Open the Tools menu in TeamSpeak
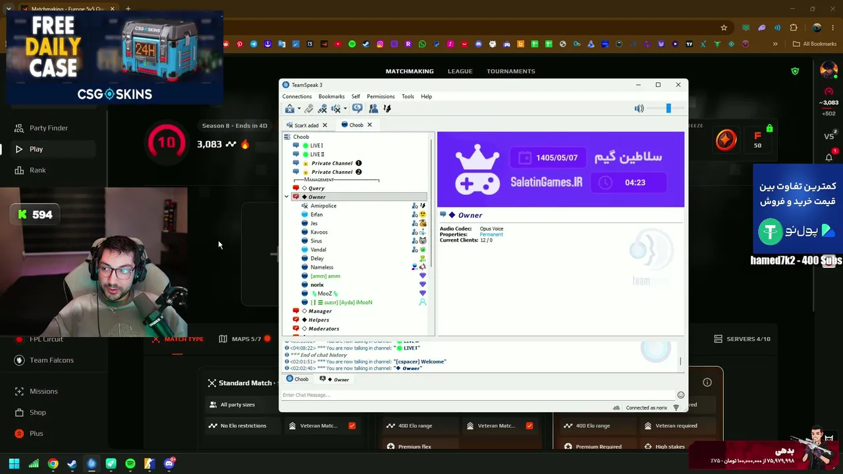The image size is (843, 474). click(x=408, y=97)
